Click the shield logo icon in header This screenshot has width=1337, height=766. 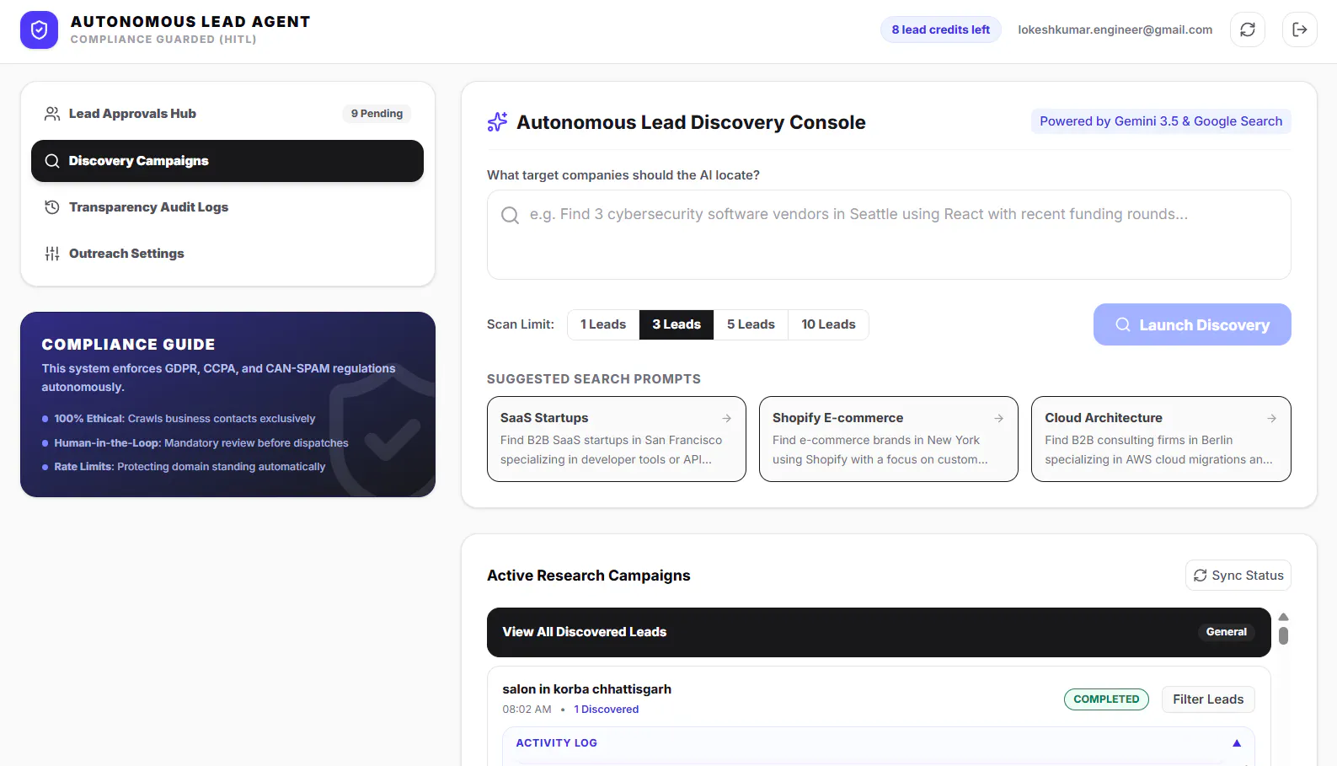tap(39, 30)
